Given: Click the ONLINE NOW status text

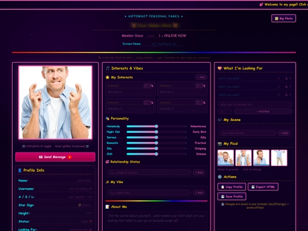Looking at the screenshot, I should (x=175, y=36).
